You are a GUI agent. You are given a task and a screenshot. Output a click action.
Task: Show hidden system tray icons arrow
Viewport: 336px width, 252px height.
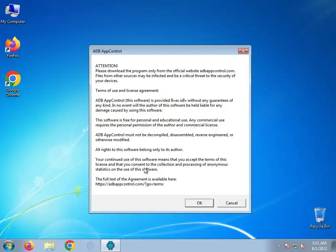tap(279, 246)
